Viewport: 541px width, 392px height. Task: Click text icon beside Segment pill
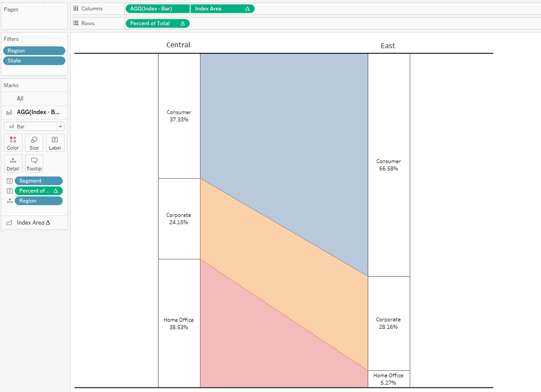[9, 181]
